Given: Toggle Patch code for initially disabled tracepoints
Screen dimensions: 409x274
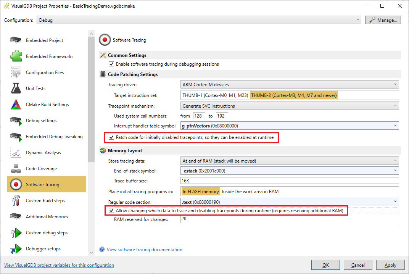Looking at the screenshot, I should tap(111, 137).
